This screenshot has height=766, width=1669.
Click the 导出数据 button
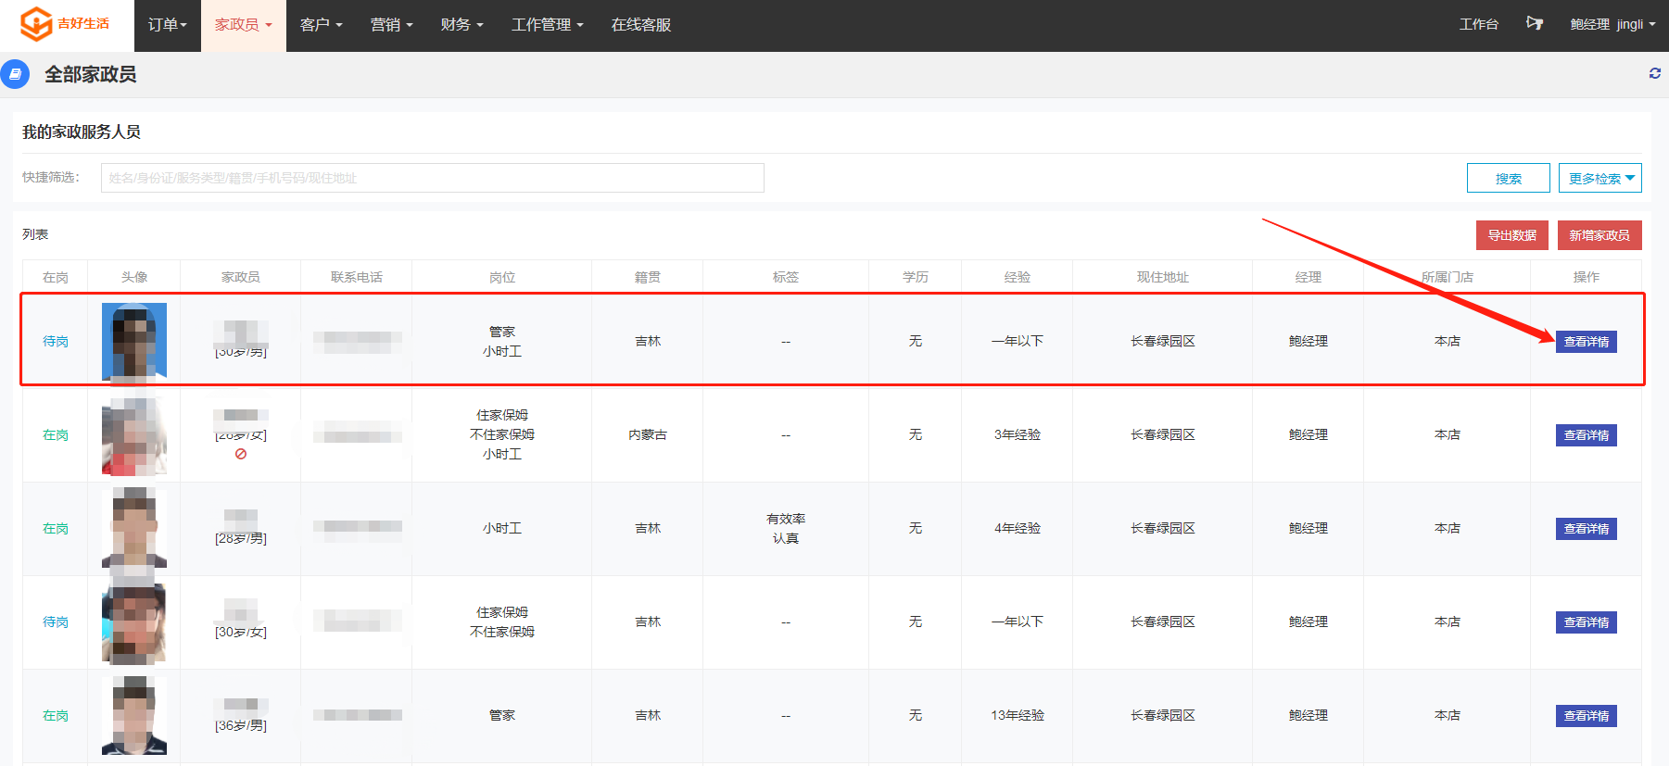[1512, 235]
